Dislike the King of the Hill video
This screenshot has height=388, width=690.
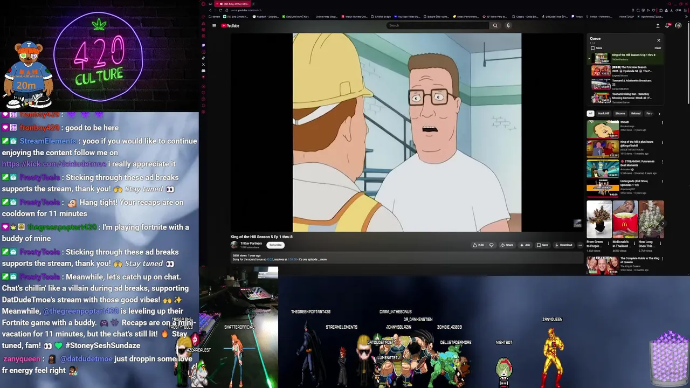pyautogui.click(x=491, y=245)
